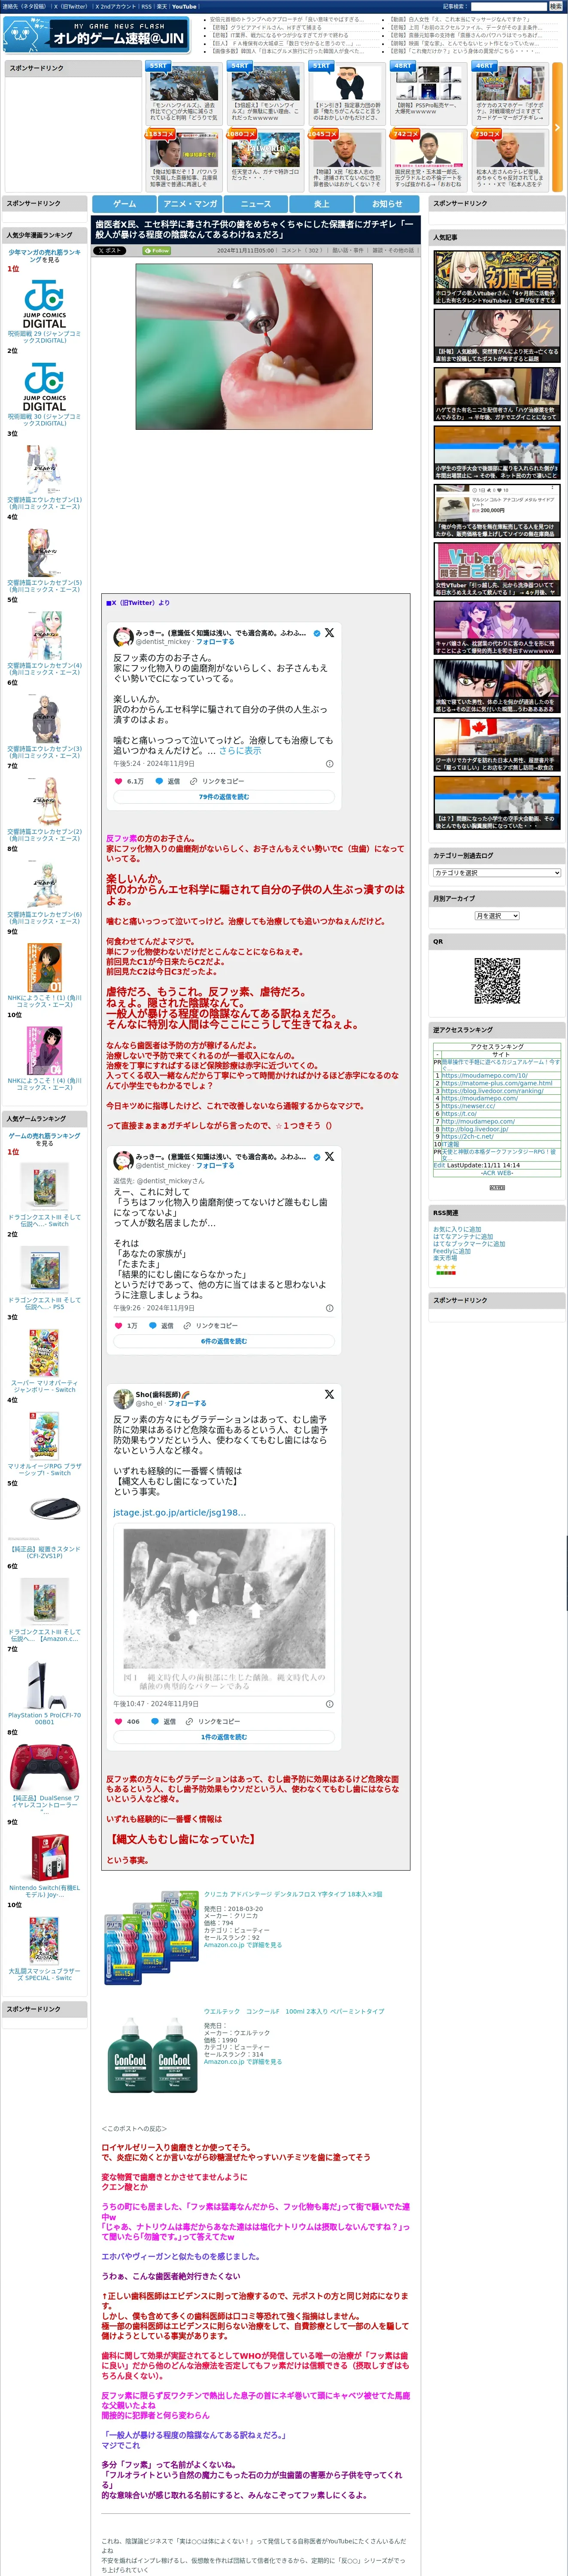Image resolution: width=568 pixels, height=2576 pixels.
Task: Open the お知らせ navigation tab
Action: point(387,203)
